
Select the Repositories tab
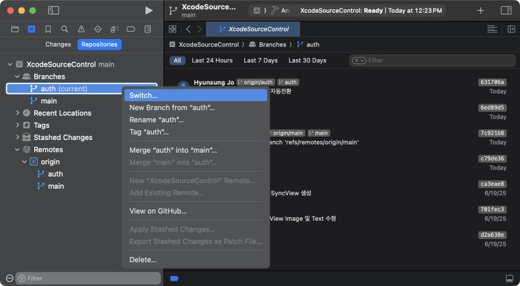100,44
